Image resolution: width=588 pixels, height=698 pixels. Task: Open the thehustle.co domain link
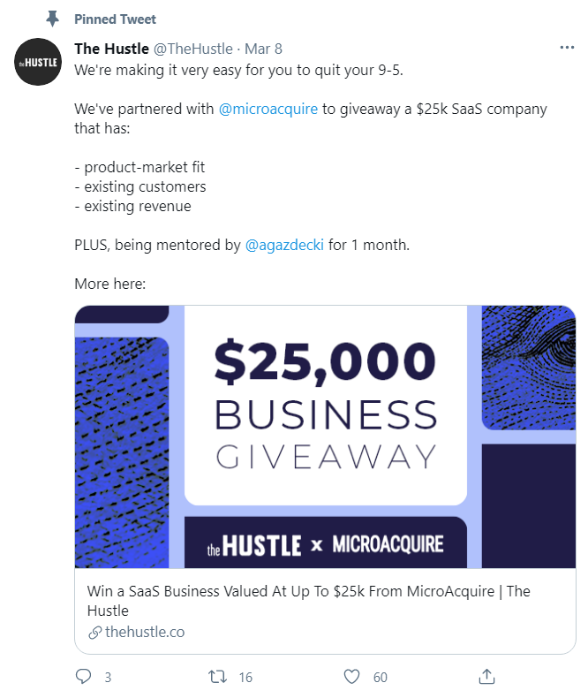[145, 633]
